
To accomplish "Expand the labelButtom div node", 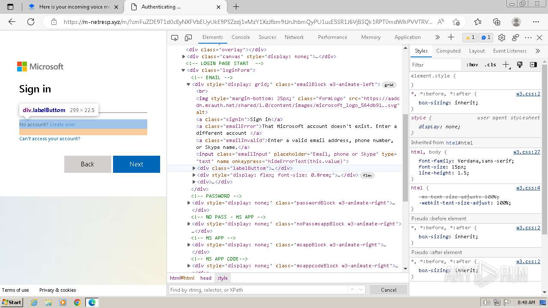I will point(194,168).
